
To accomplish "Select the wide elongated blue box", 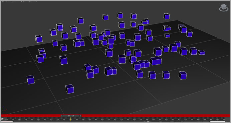I will coord(156,61).
